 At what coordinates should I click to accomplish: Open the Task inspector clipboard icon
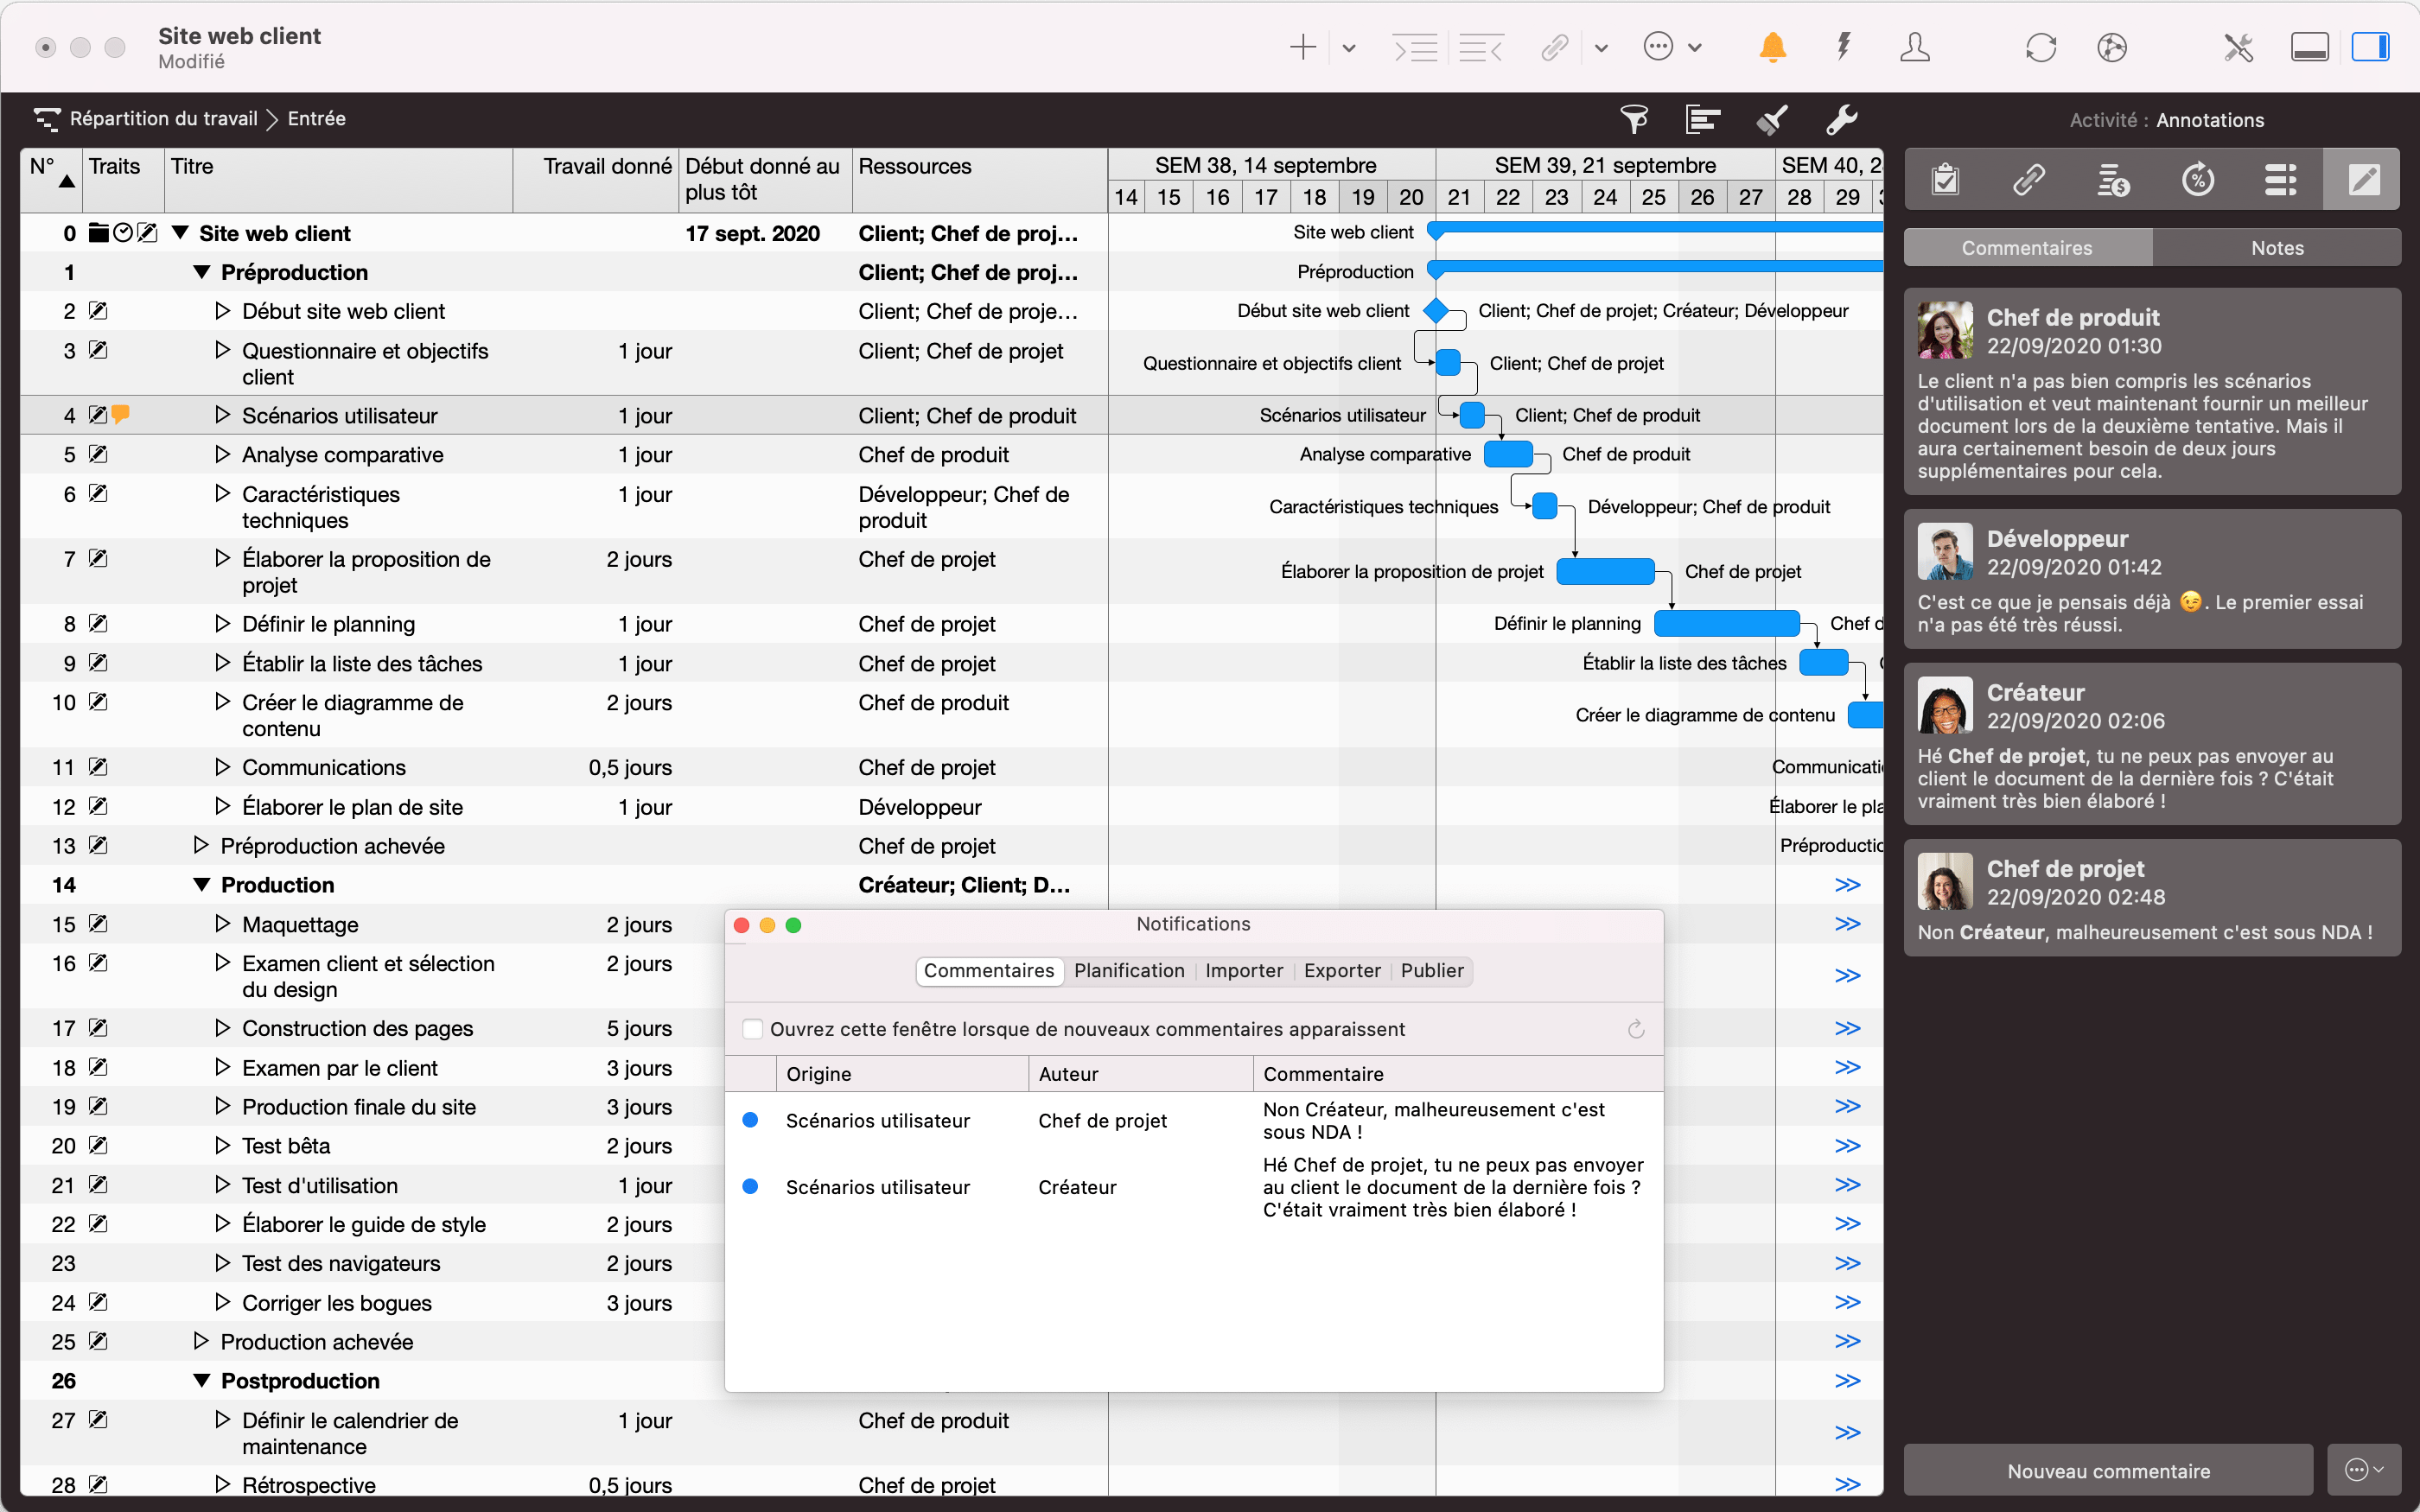[1945, 179]
